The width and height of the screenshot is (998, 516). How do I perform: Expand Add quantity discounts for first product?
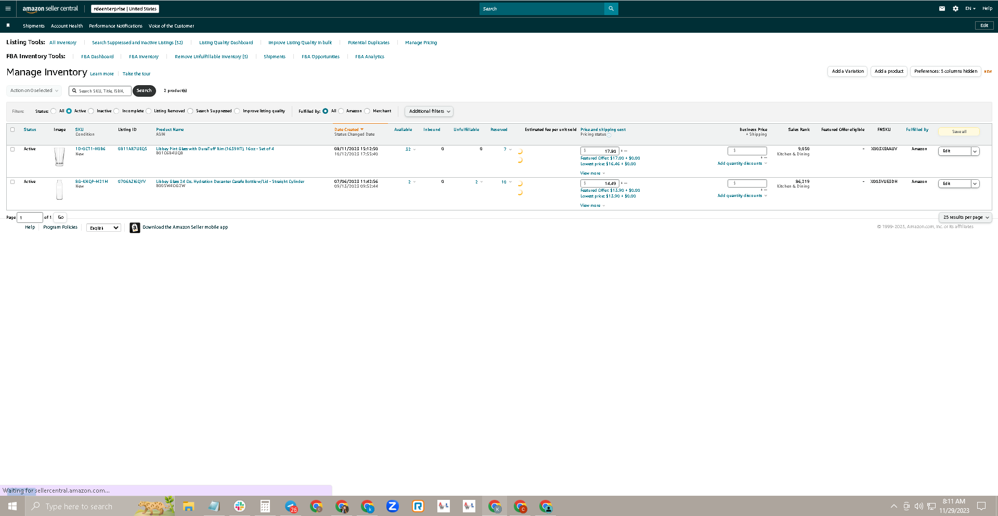pos(742,164)
